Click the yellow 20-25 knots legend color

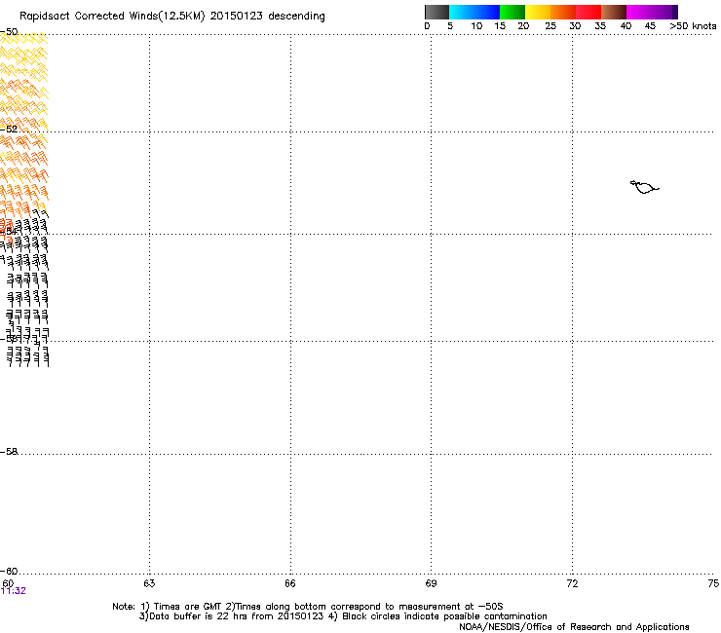coord(538,12)
